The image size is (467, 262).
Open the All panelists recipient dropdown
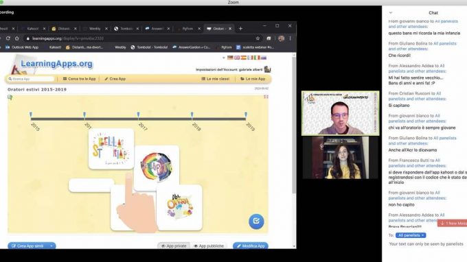(411, 235)
